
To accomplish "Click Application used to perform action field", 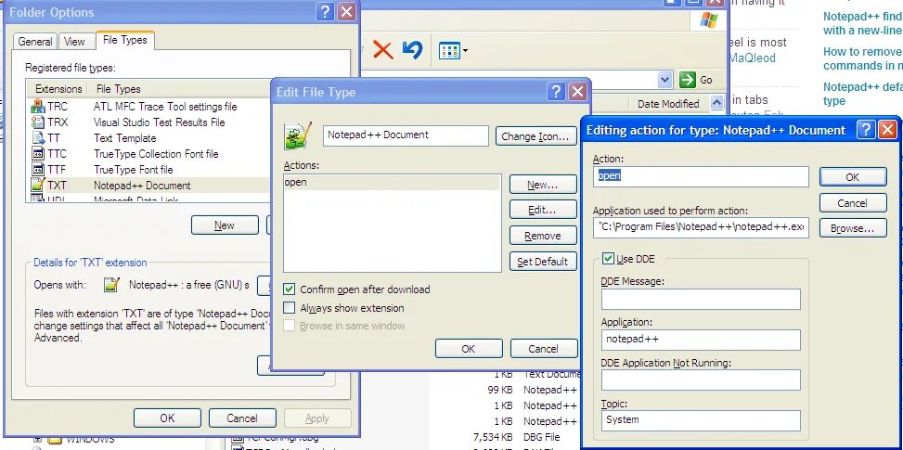I will [x=701, y=227].
